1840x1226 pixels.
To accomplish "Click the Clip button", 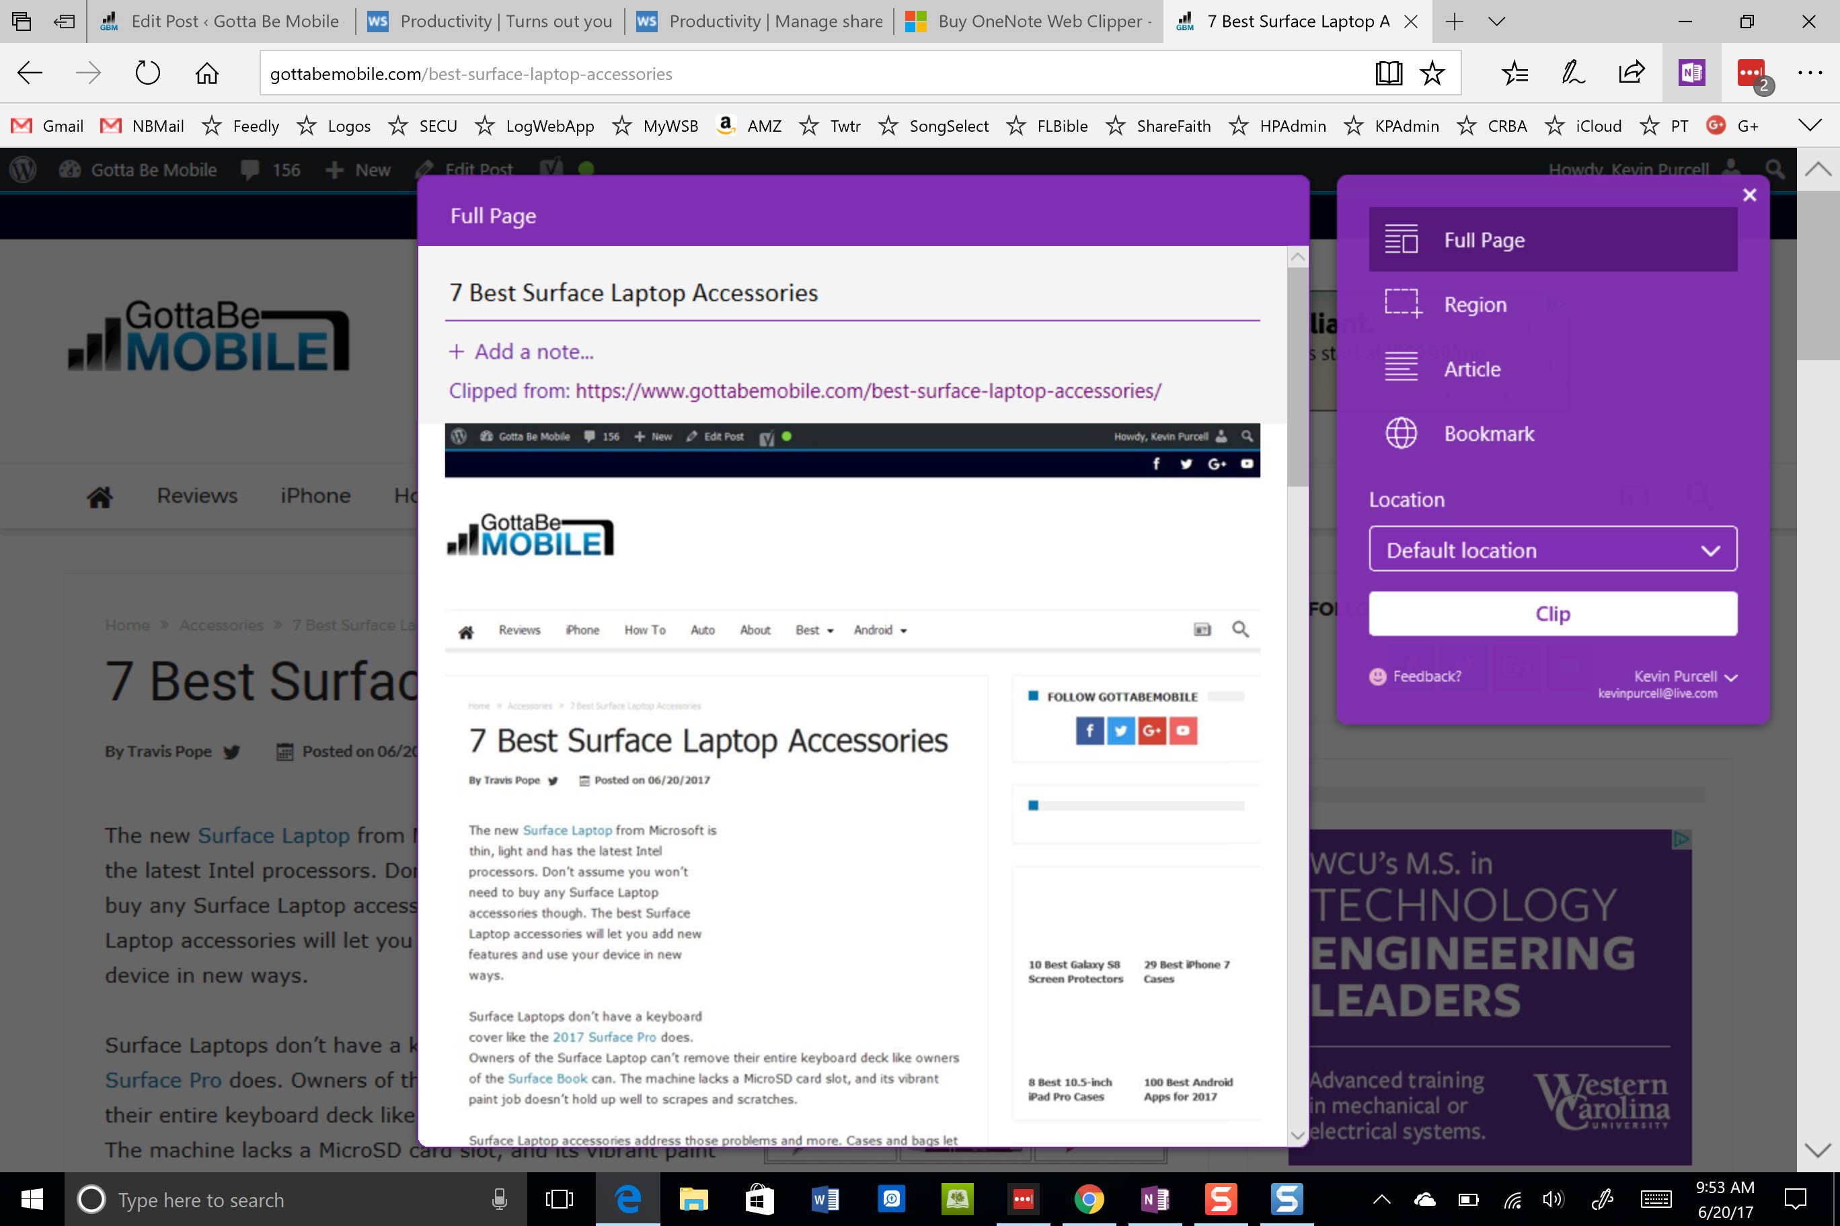I will pos(1553,614).
